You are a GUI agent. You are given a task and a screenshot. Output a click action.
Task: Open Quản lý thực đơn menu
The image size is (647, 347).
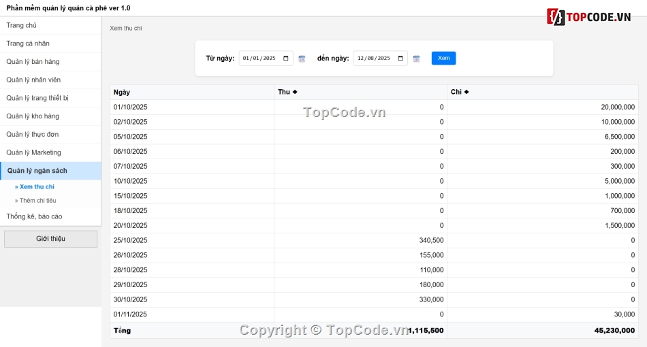(x=50, y=134)
